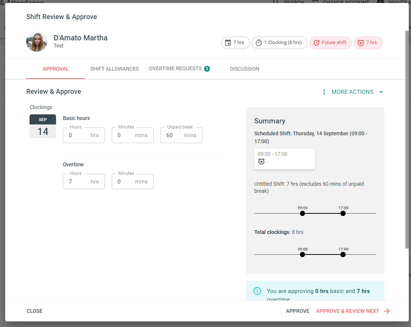Click the arrow icon beside Approve & Review Next
411x327 pixels.
click(387, 311)
